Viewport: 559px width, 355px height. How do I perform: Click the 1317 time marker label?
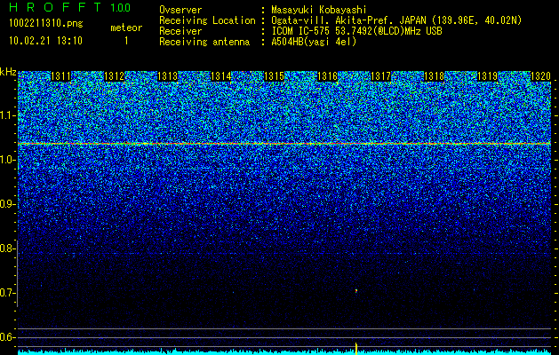point(380,76)
